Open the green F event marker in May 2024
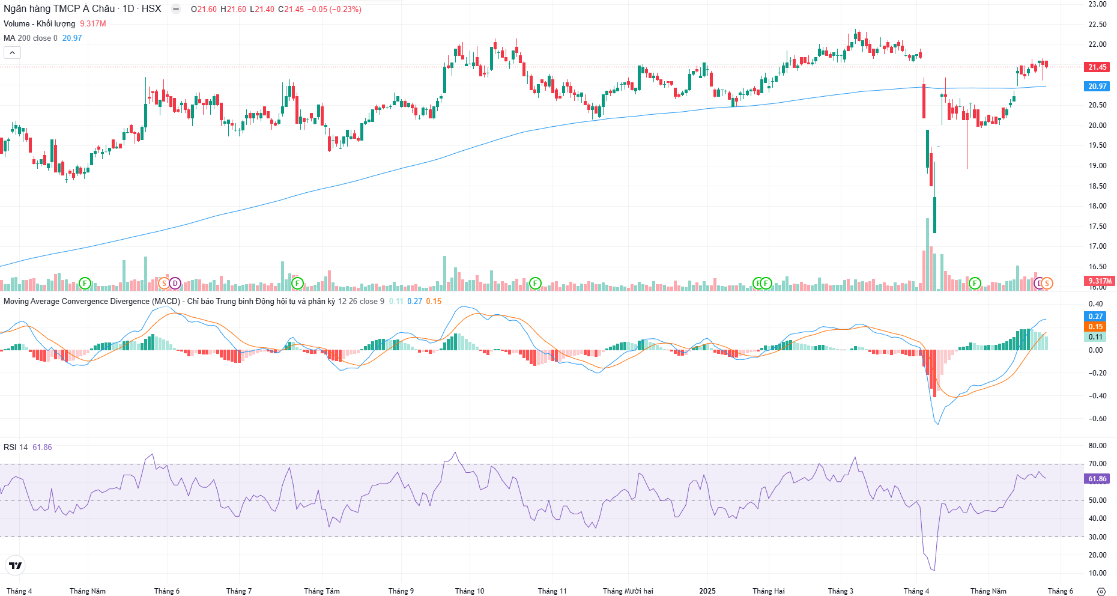This screenshot has height=596, width=1117. tap(85, 283)
